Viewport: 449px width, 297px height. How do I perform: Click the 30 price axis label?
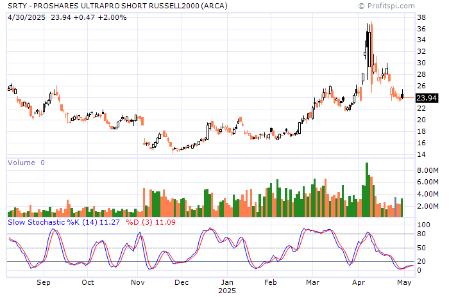(421, 63)
